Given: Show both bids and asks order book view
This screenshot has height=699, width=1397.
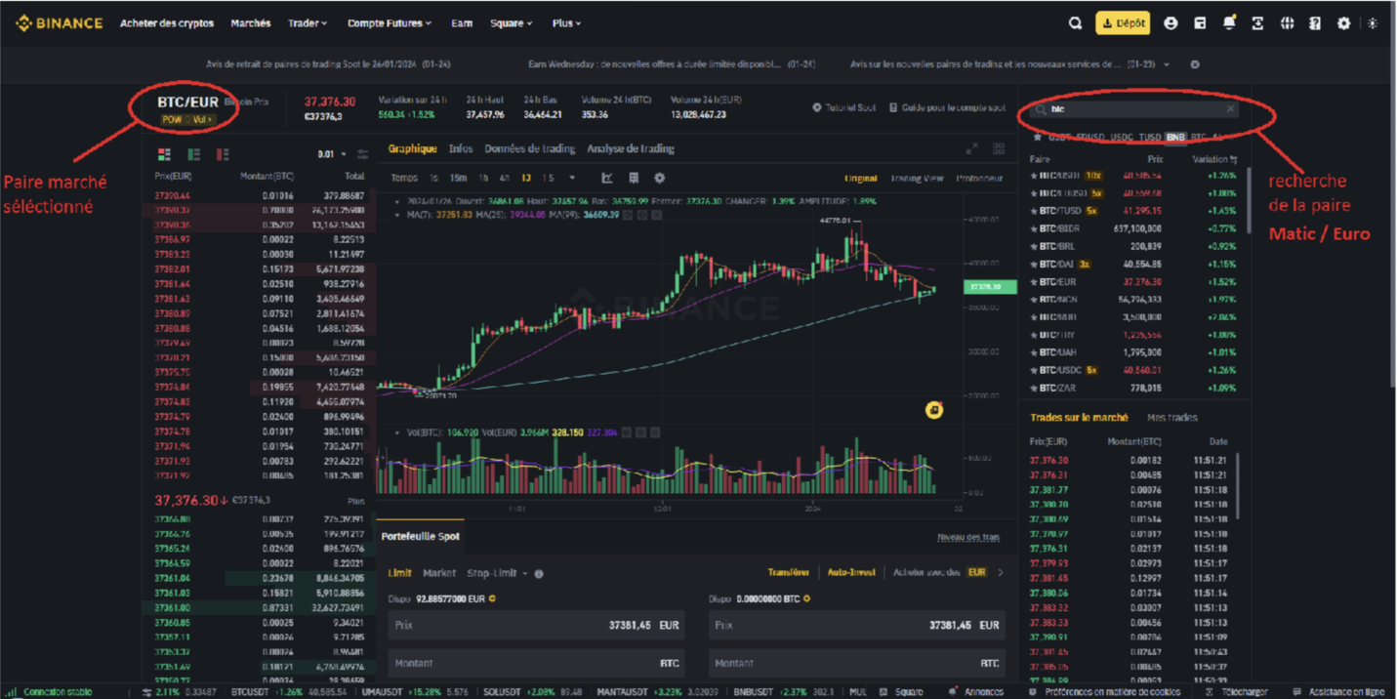Looking at the screenshot, I should (163, 154).
